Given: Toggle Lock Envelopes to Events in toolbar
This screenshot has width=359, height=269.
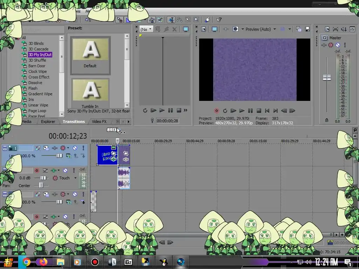Looking at the screenshot, I should point(151,20).
